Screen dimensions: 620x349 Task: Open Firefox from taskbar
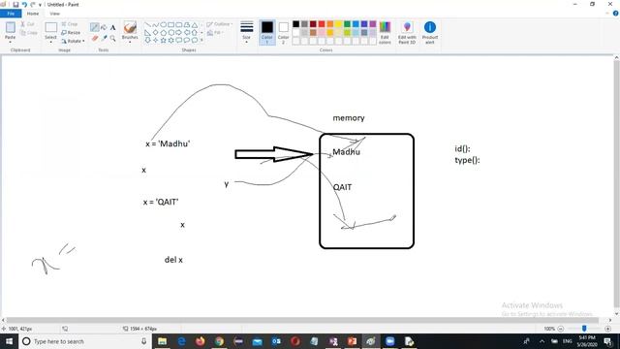click(201, 341)
